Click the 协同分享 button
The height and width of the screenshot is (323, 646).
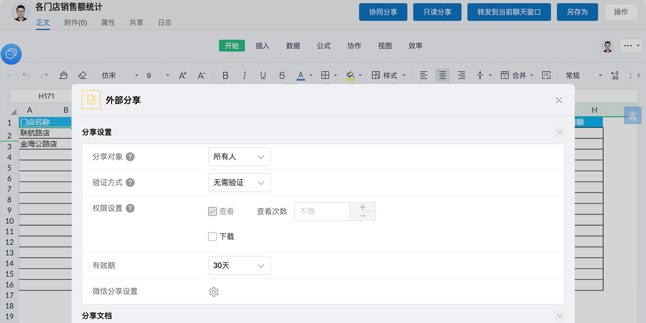pyautogui.click(x=383, y=12)
